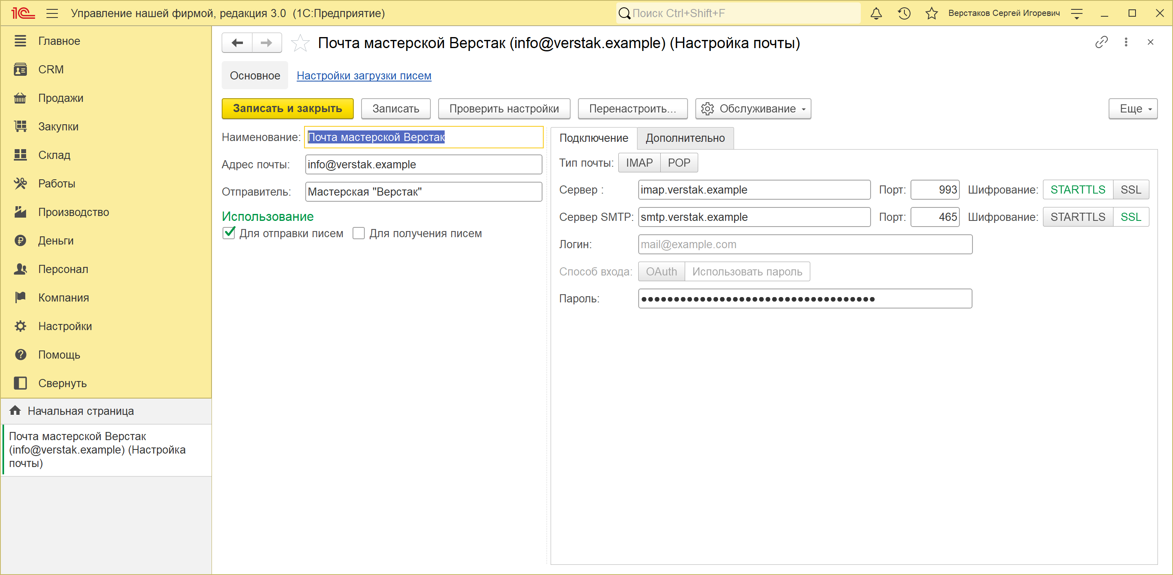The height and width of the screenshot is (575, 1173).
Task: Open the form's three-dot menu
Action: [1126, 42]
